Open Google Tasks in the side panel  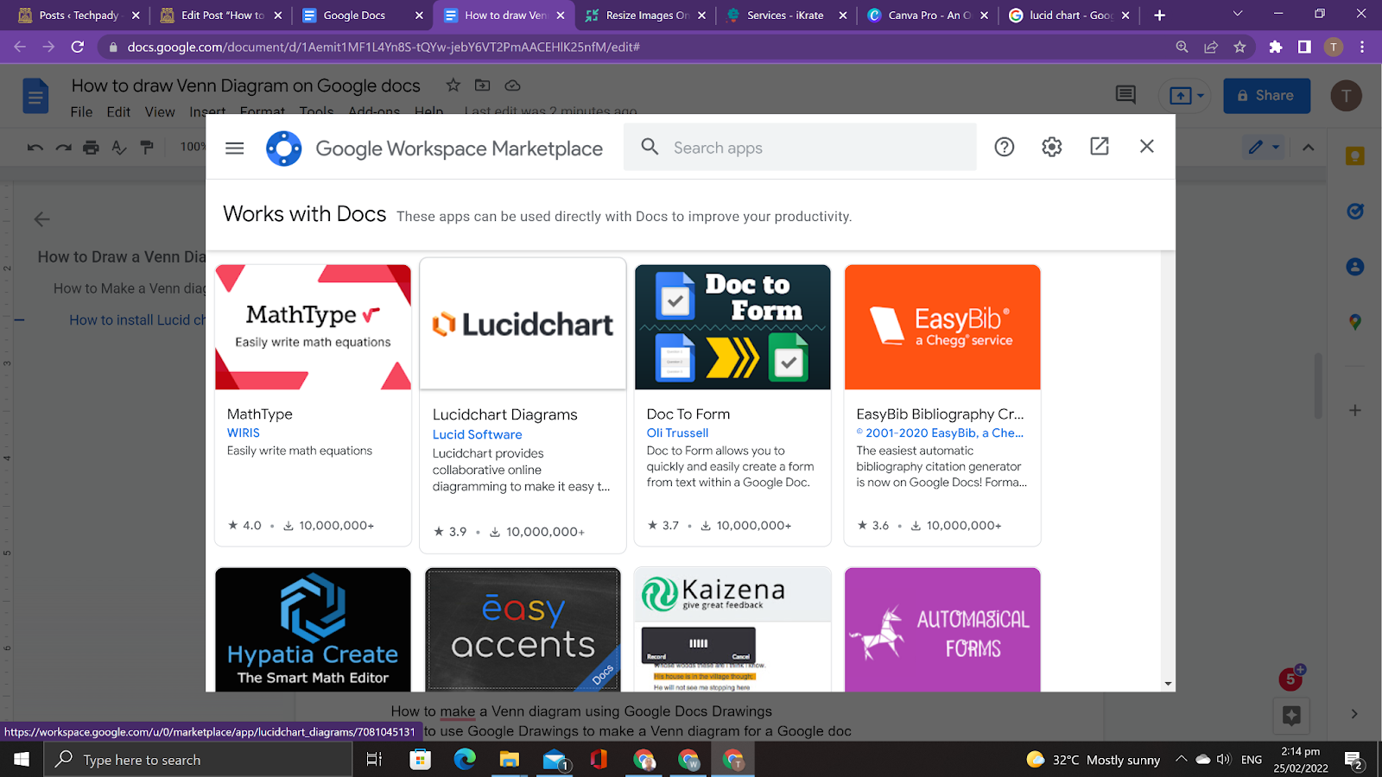click(x=1354, y=211)
